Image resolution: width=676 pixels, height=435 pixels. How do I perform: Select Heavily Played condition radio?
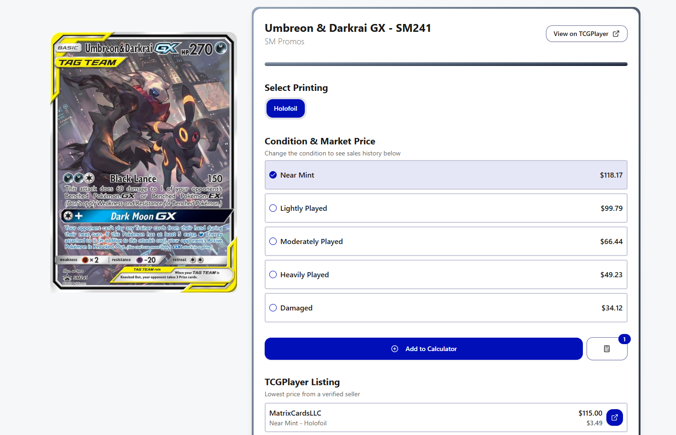(273, 274)
